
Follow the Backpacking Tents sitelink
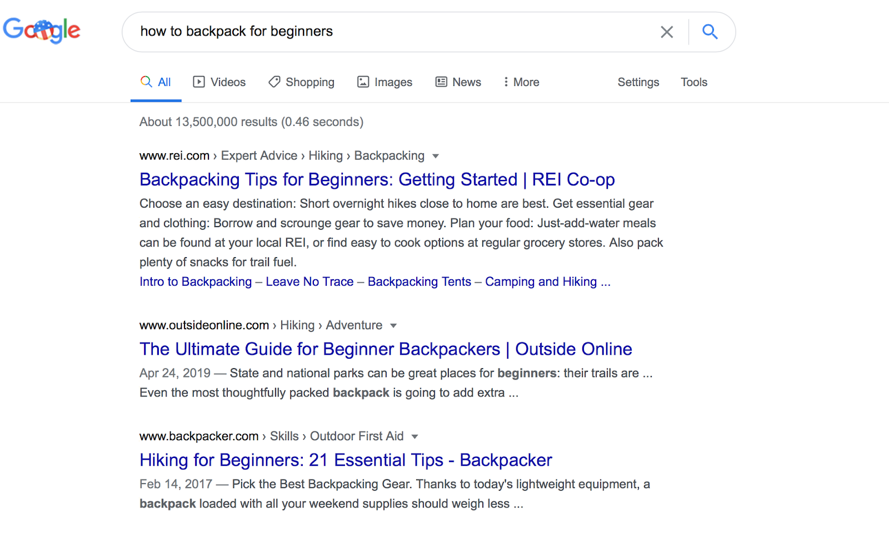pyautogui.click(x=419, y=282)
